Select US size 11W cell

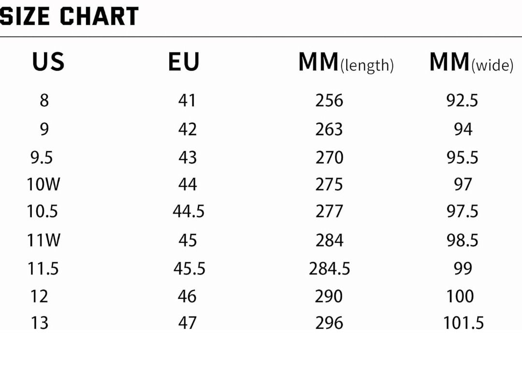pyautogui.click(x=43, y=240)
